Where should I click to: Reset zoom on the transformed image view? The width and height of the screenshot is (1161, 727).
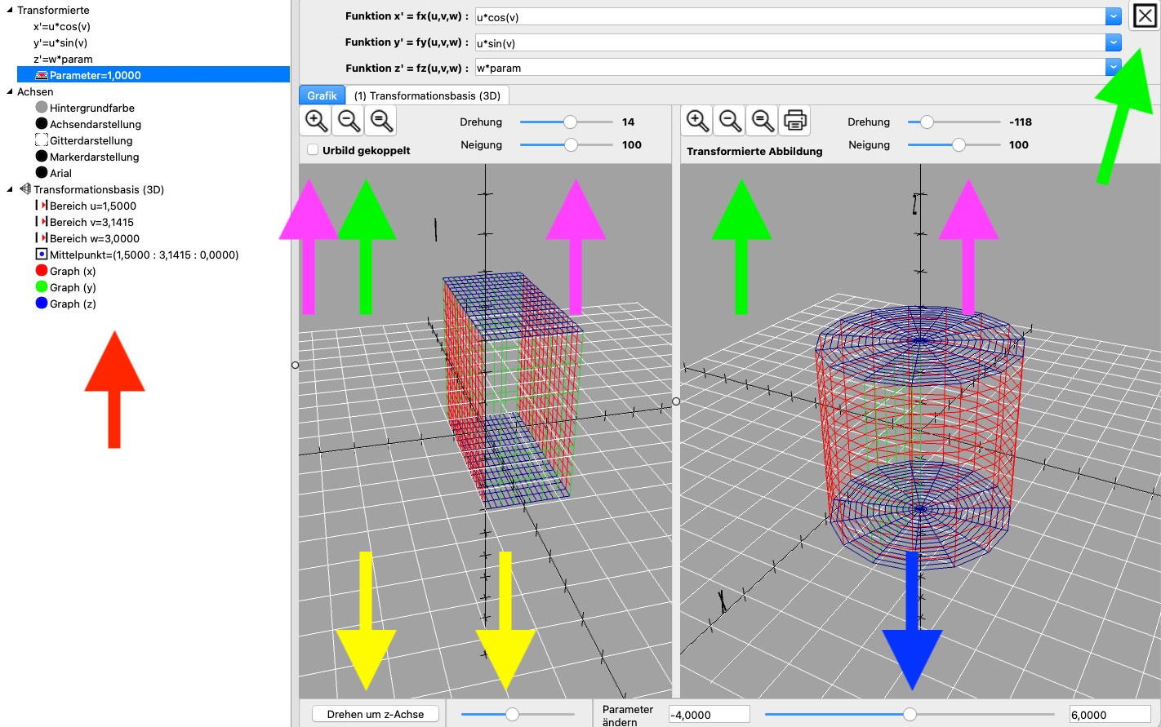coord(763,121)
